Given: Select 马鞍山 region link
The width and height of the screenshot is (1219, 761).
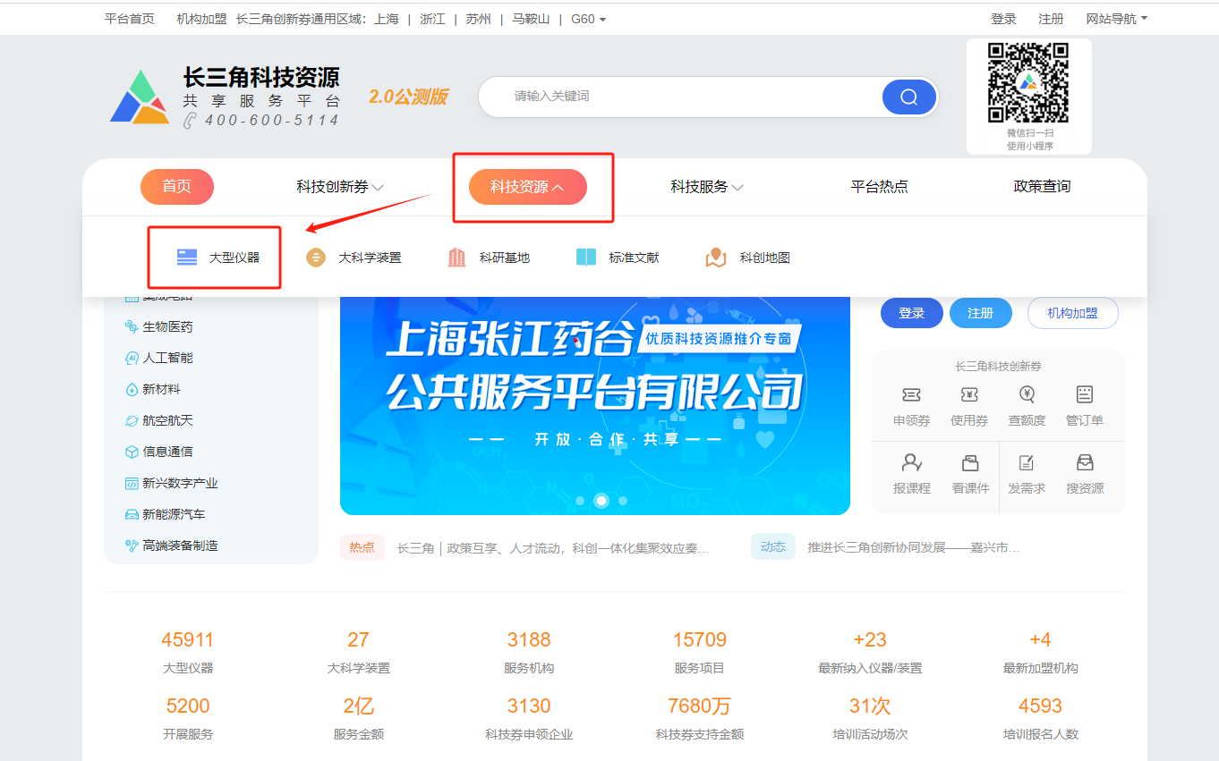Looking at the screenshot, I should [531, 19].
